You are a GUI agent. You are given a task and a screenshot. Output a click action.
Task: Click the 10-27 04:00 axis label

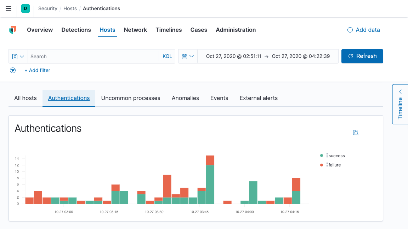(x=245, y=212)
